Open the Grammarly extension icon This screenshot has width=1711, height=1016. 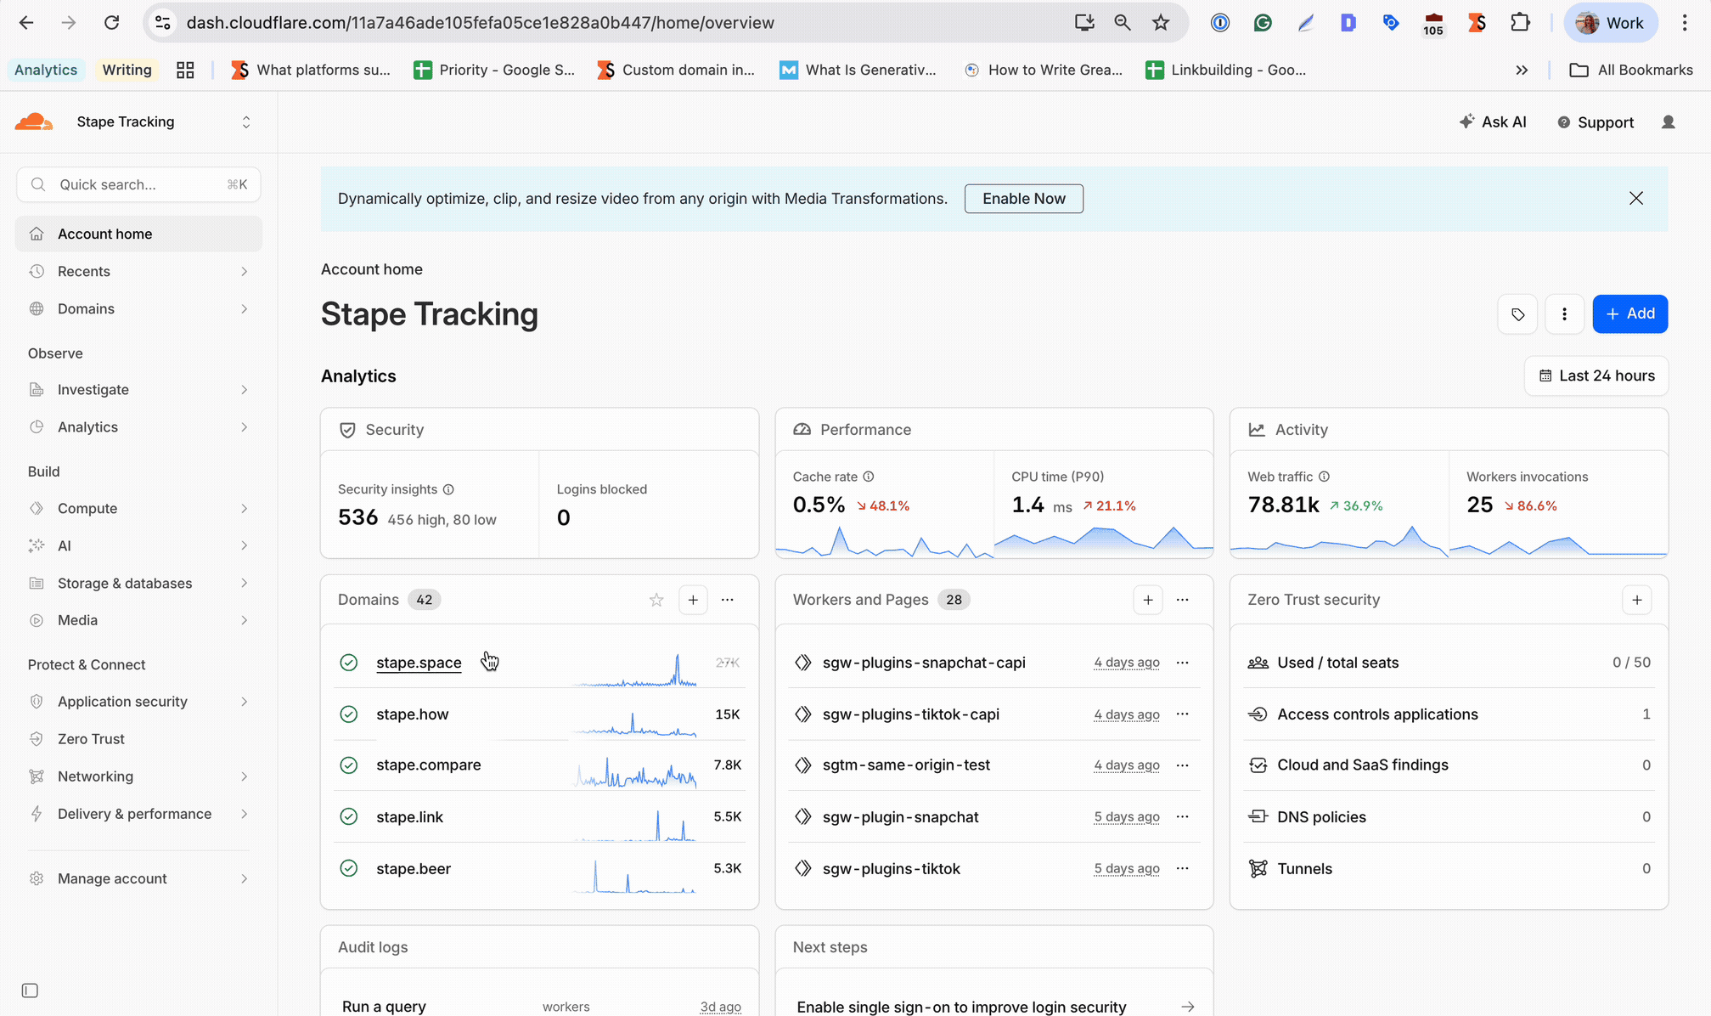click(1263, 23)
